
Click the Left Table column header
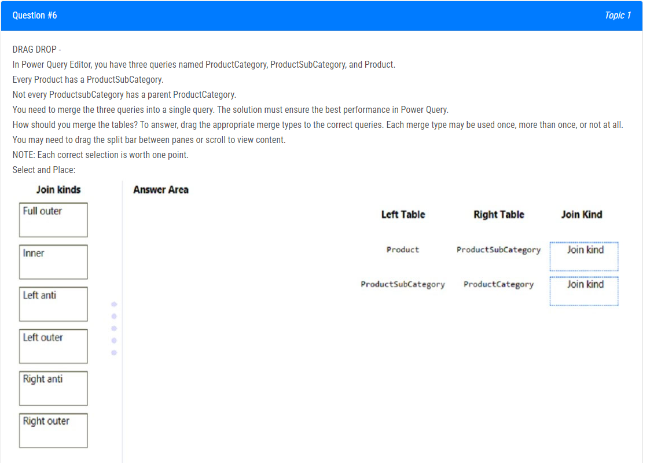(403, 215)
